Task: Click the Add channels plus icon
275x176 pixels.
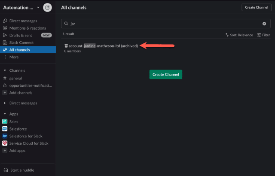Action: [x=5, y=93]
